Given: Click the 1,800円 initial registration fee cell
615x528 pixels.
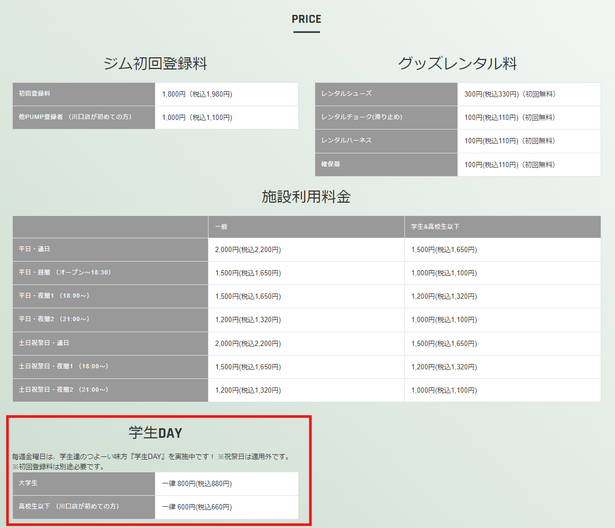Looking at the screenshot, I should [197, 94].
